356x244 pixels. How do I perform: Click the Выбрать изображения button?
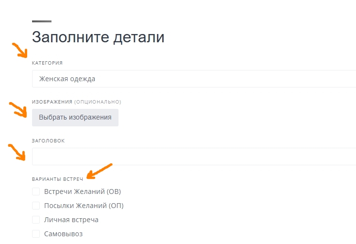click(75, 118)
